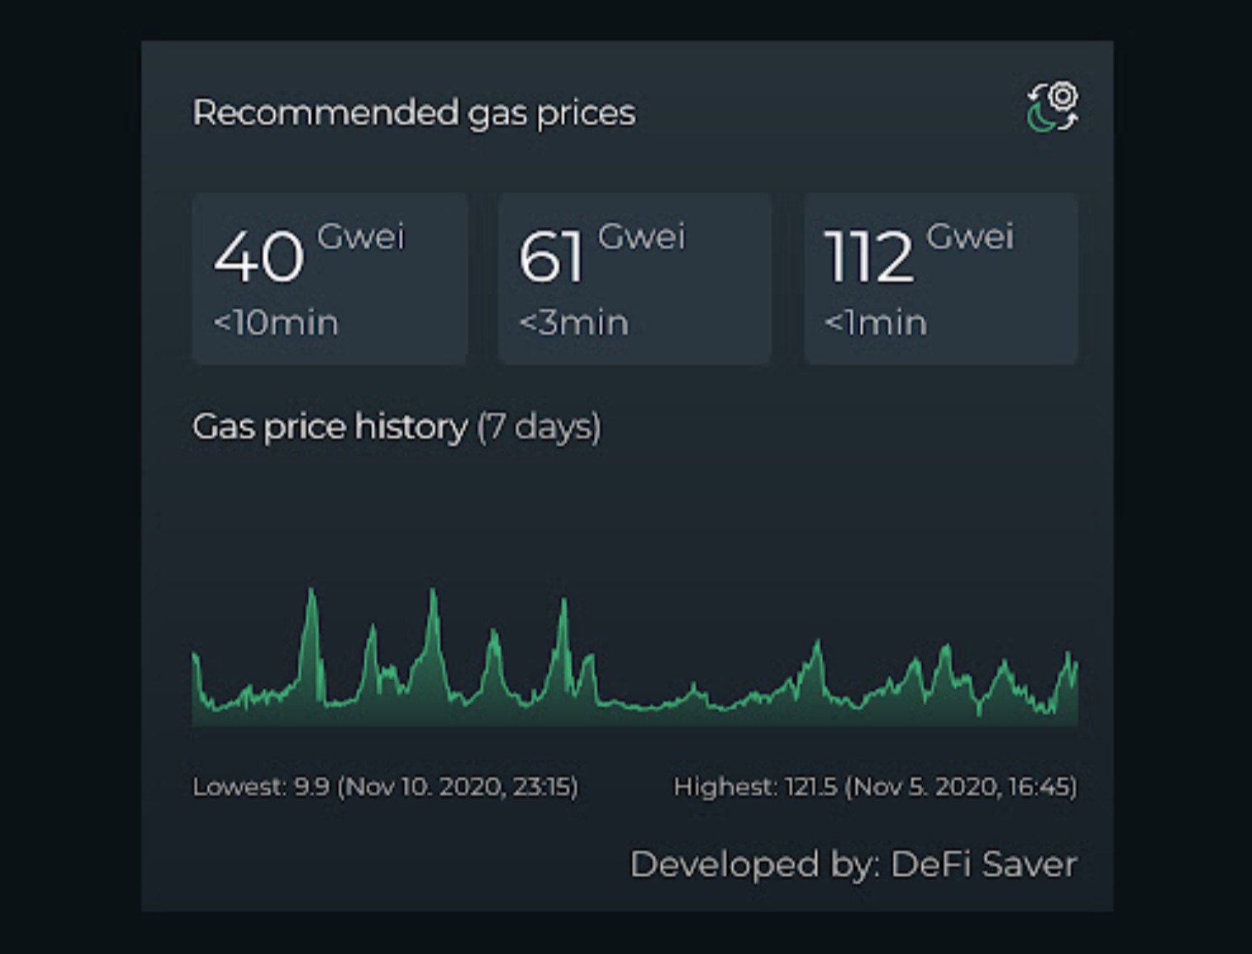Click the Gwei unit beside 61
Viewport: 1252px width, 954px height.
[x=642, y=237]
